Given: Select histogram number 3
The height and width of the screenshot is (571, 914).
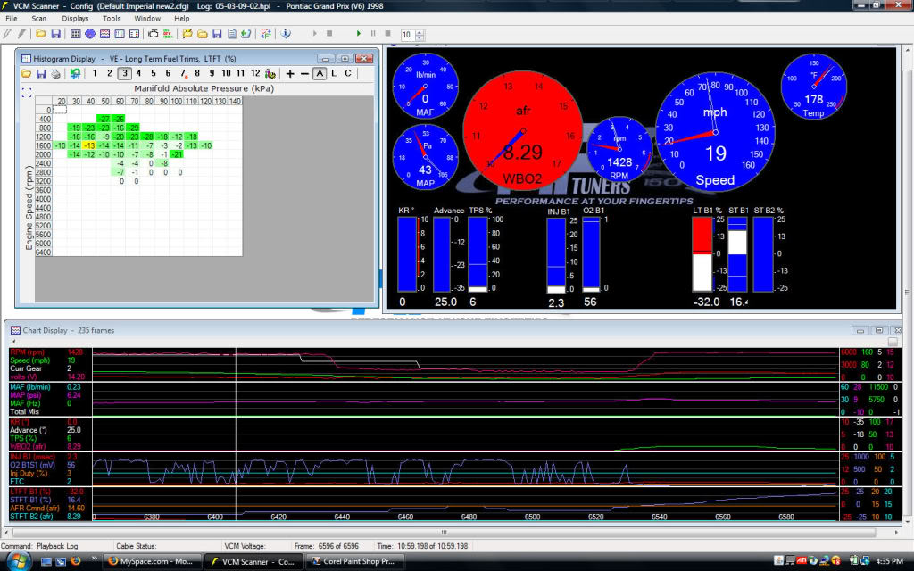Looking at the screenshot, I should pos(124,73).
